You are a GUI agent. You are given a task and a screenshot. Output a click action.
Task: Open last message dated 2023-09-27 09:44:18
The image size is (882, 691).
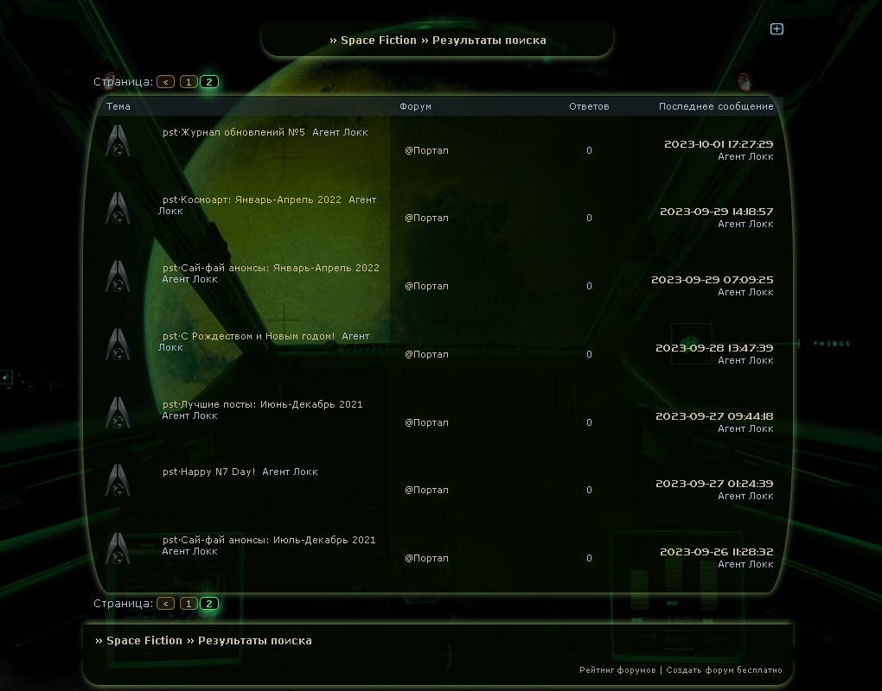coord(714,416)
